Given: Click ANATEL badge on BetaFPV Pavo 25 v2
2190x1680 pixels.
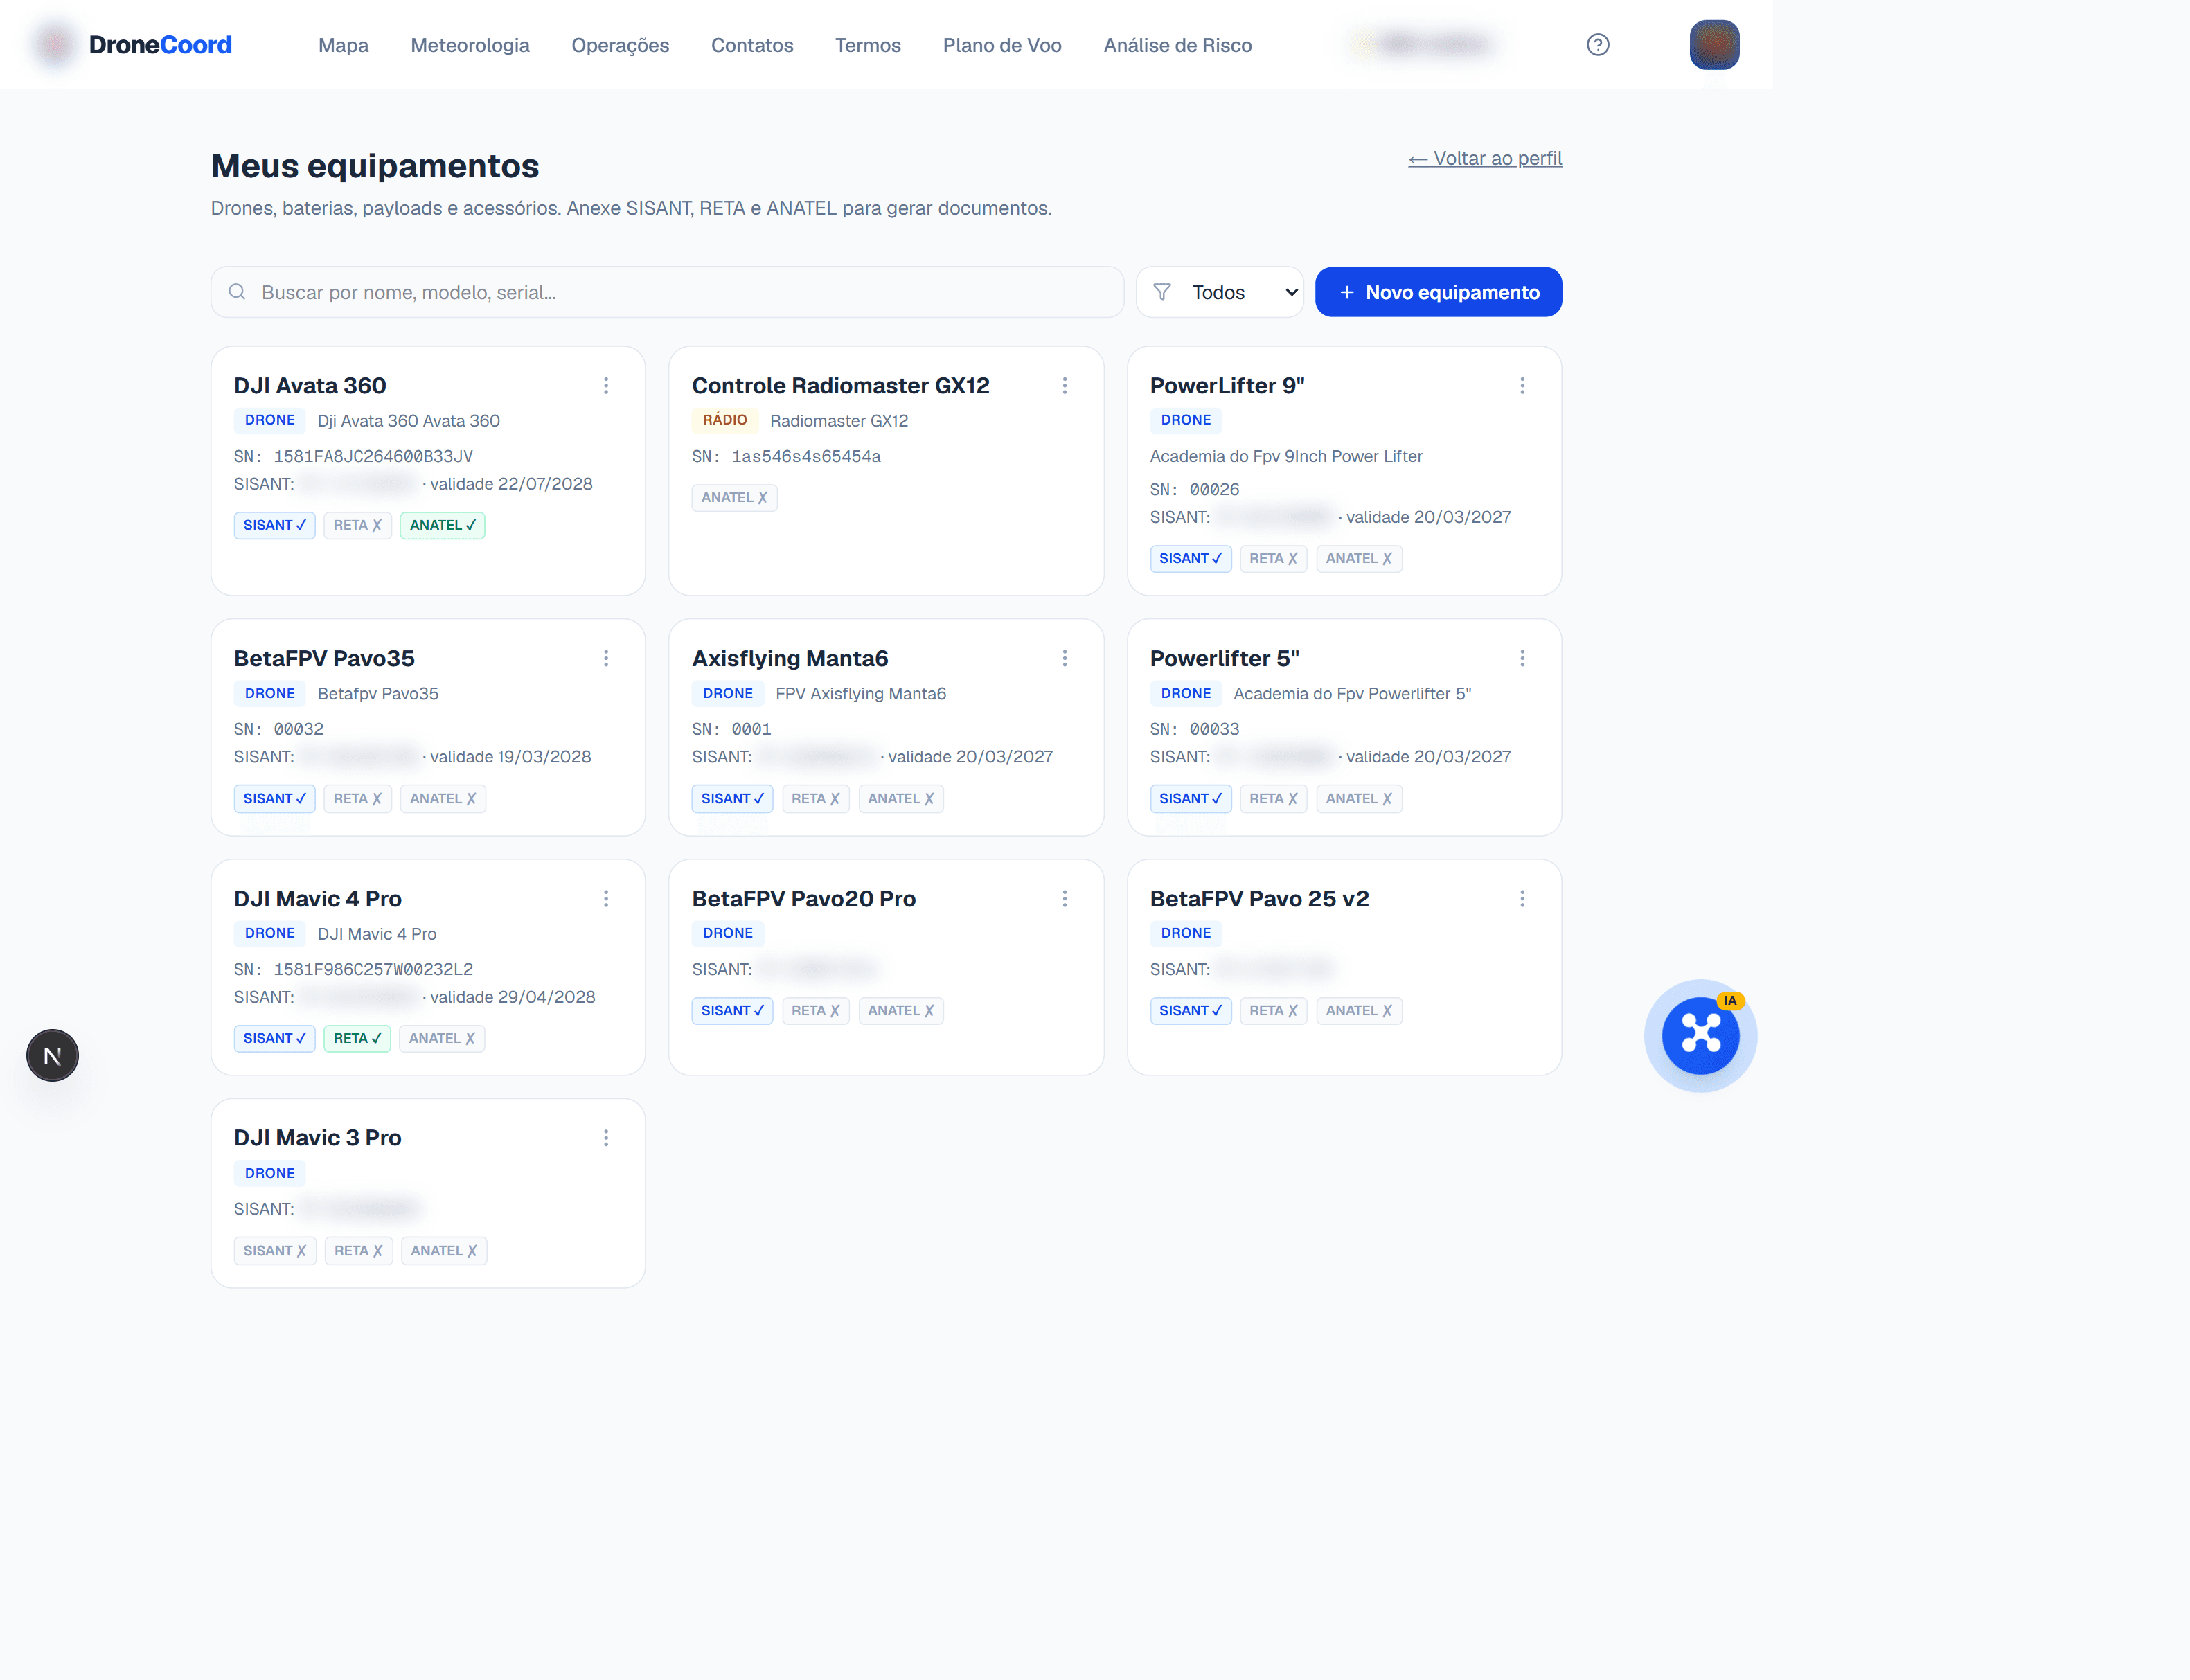Looking at the screenshot, I should (1359, 1011).
